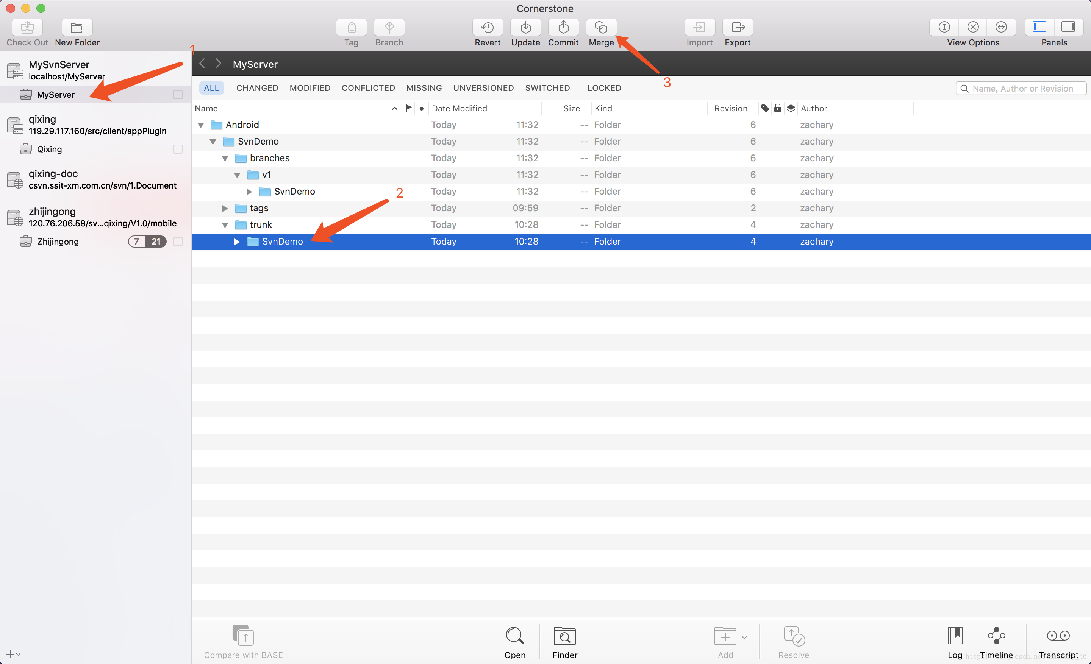Collapse SvnDemo under Android
Screen dimensions: 1091x664
coord(213,142)
